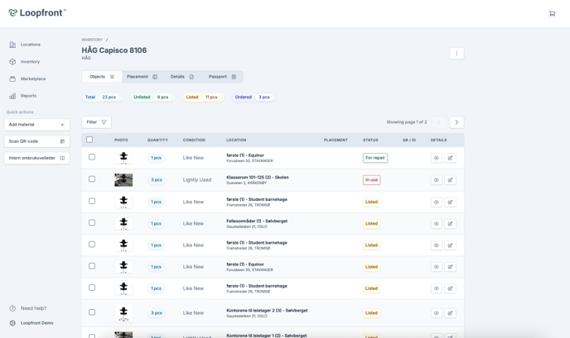View eye icon in Kontorene til leietager 2 row
Viewport: 570px width, 338px height.
pos(437,313)
